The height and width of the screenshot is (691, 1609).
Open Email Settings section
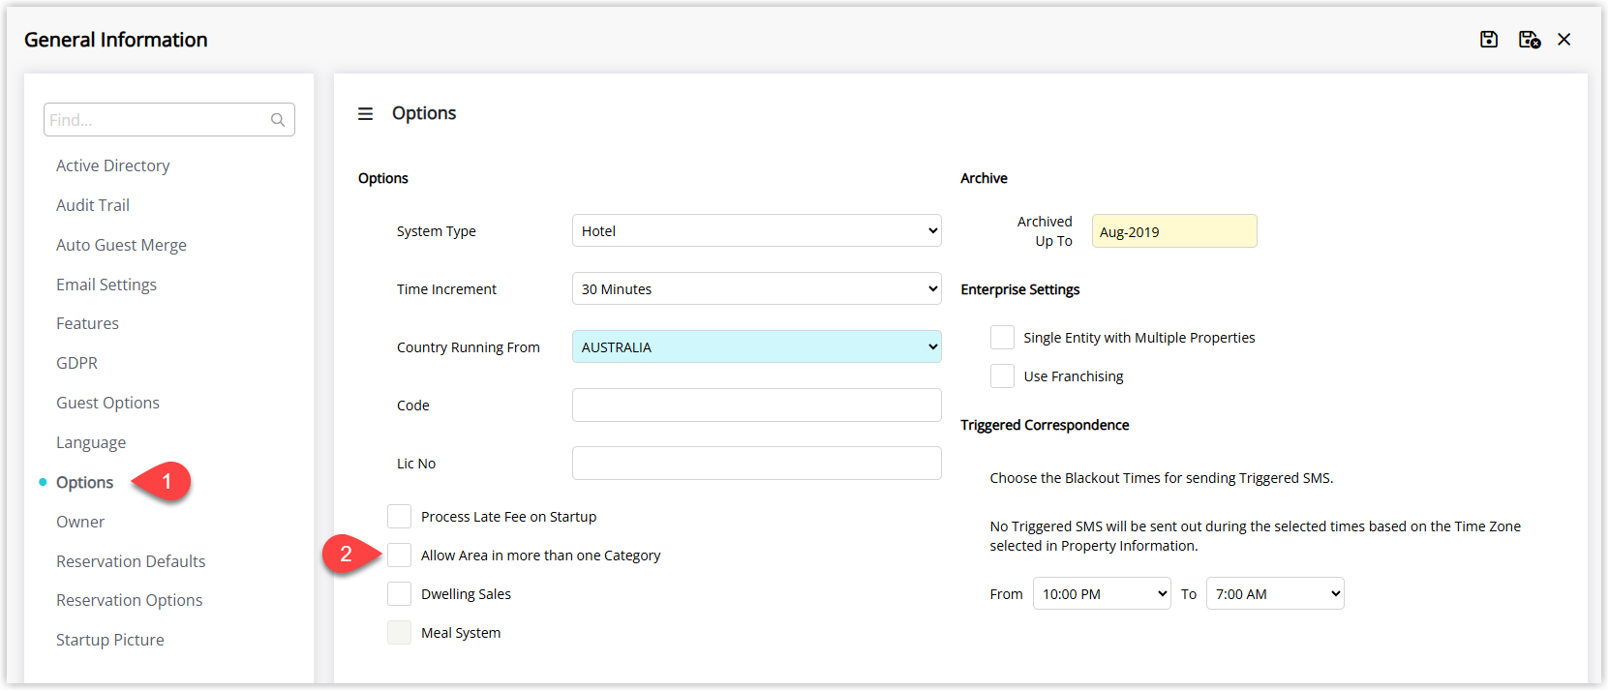pos(106,285)
